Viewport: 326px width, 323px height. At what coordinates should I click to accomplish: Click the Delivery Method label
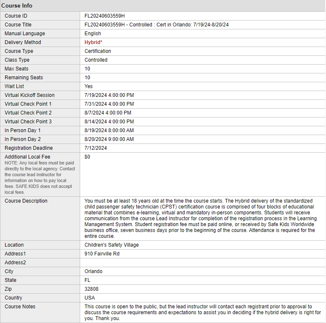tap(23, 42)
